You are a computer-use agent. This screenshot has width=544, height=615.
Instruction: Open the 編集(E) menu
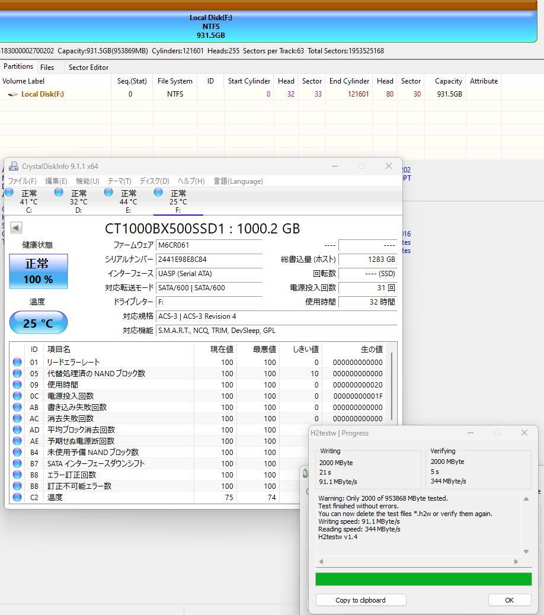pos(56,181)
